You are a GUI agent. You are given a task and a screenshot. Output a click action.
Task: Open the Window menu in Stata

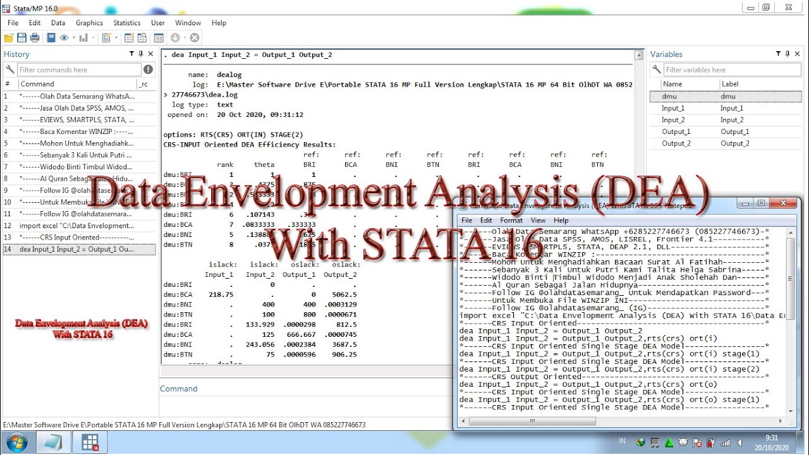point(188,23)
